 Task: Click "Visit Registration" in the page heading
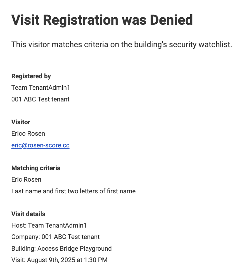pos(65,20)
